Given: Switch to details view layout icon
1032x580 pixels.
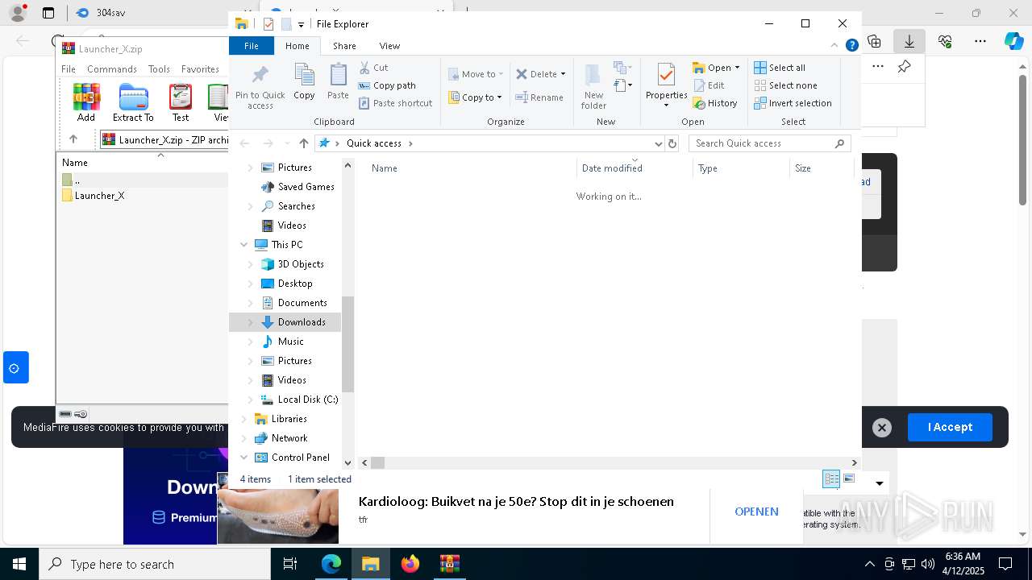Looking at the screenshot, I should [831, 478].
